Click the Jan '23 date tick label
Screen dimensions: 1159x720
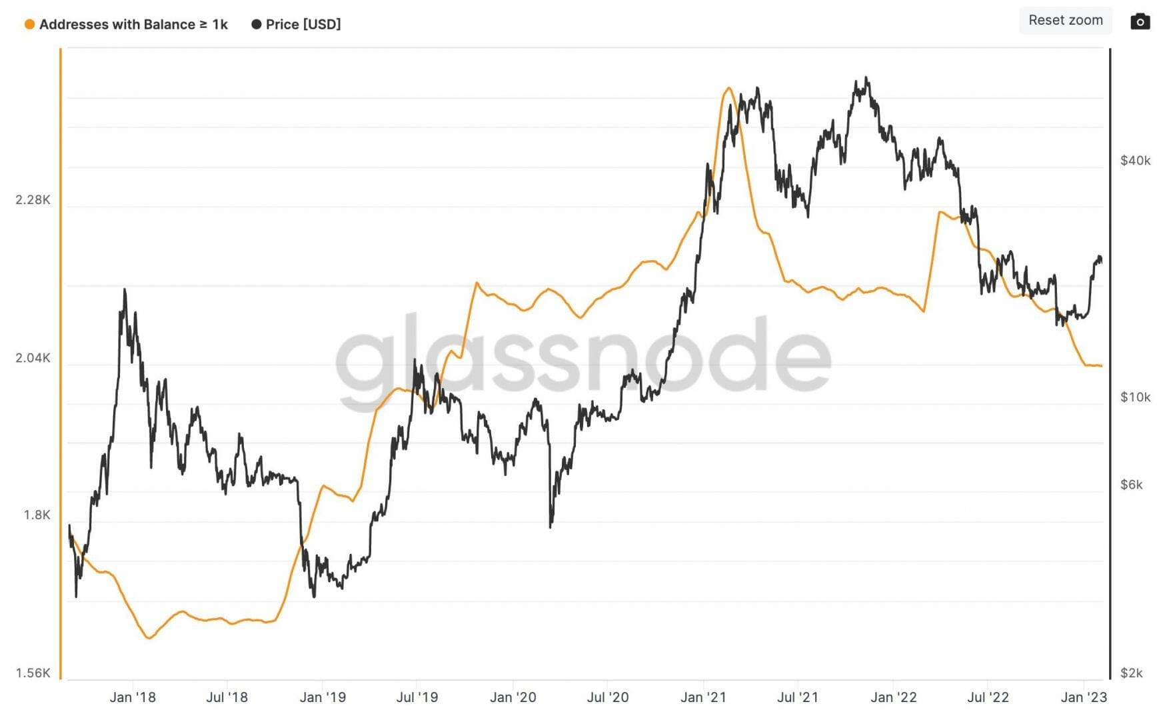tap(1084, 697)
